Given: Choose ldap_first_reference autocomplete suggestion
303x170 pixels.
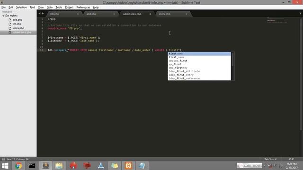Looking at the screenshot, I should pos(199,78).
